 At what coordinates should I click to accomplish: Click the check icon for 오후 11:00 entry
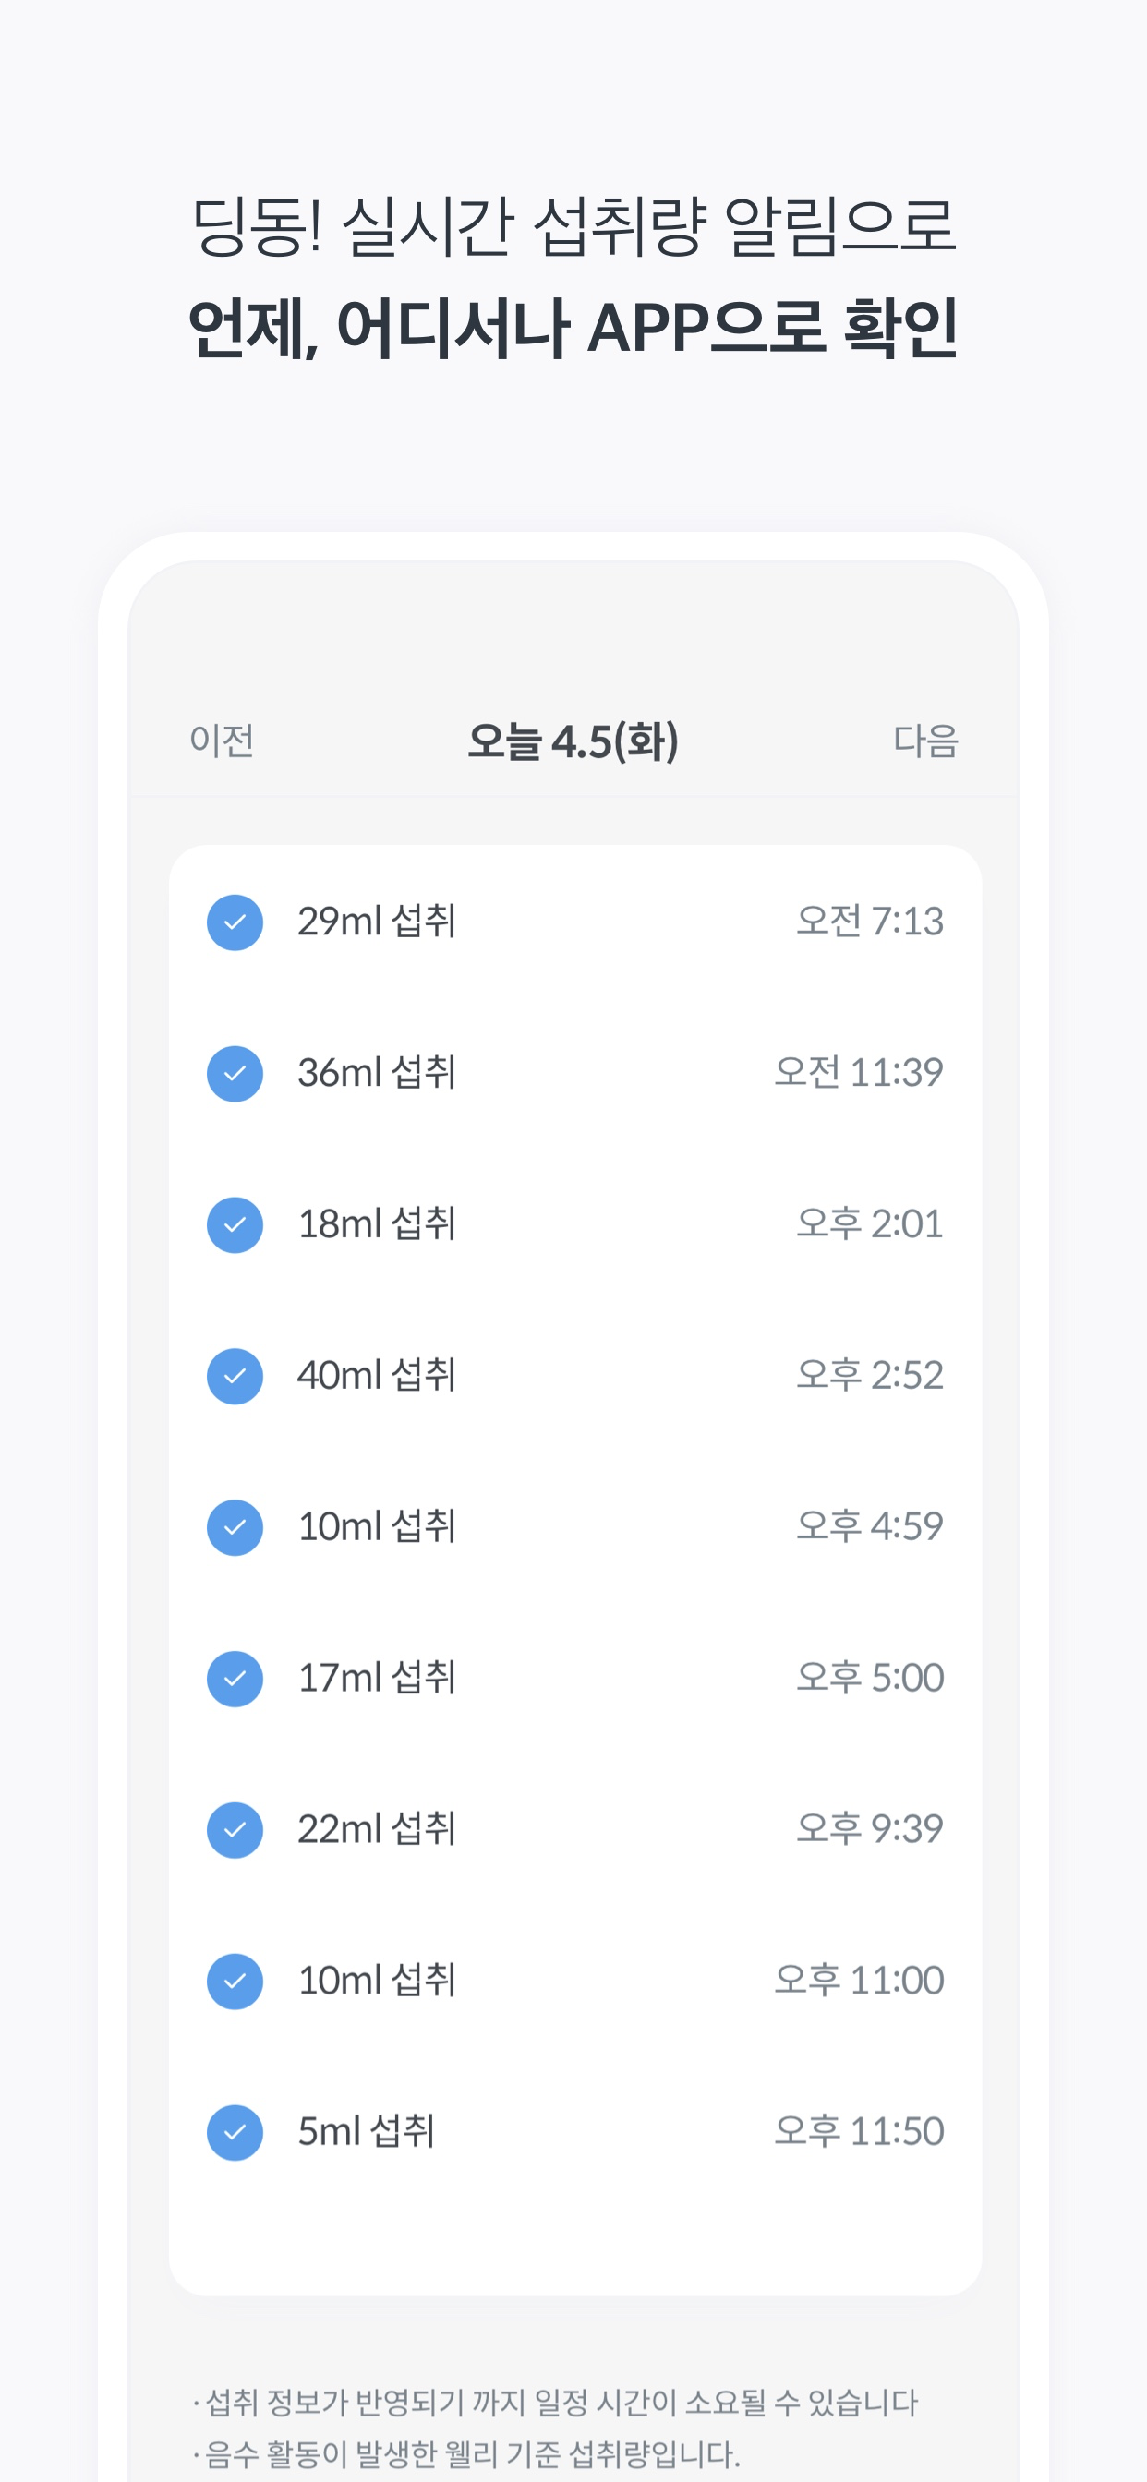235,1981
